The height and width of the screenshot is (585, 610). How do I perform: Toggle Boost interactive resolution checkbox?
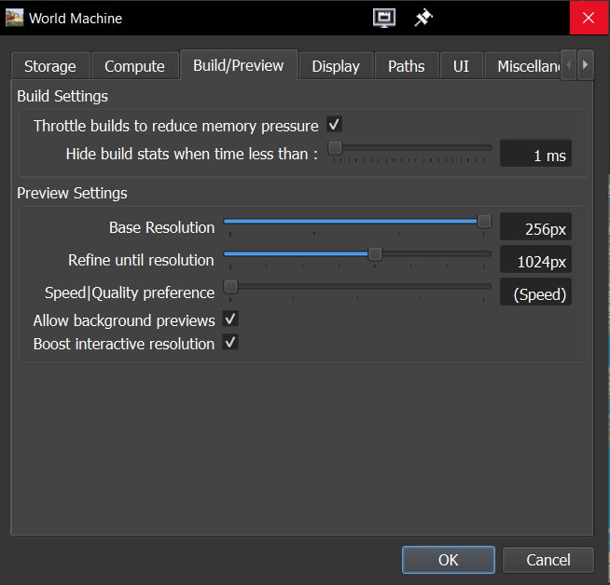(x=230, y=342)
